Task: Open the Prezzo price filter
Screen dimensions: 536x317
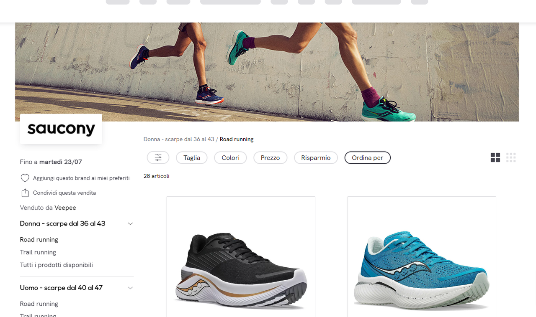Action: pyautogui.click(x=270, y=157)
